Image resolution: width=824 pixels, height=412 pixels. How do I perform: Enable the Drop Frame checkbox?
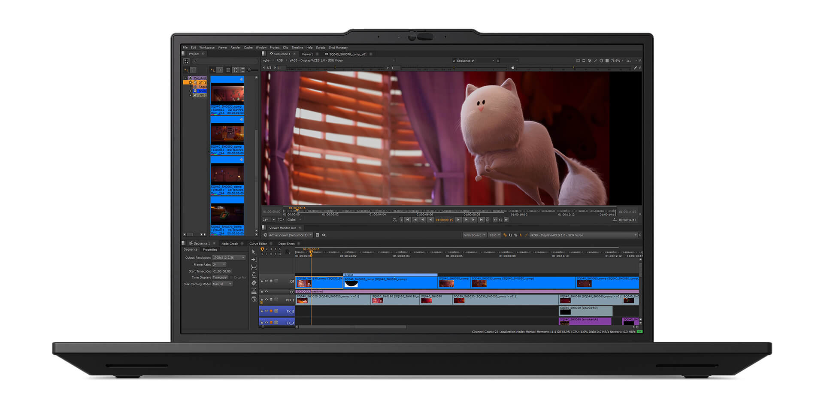(x=231, y=278)
